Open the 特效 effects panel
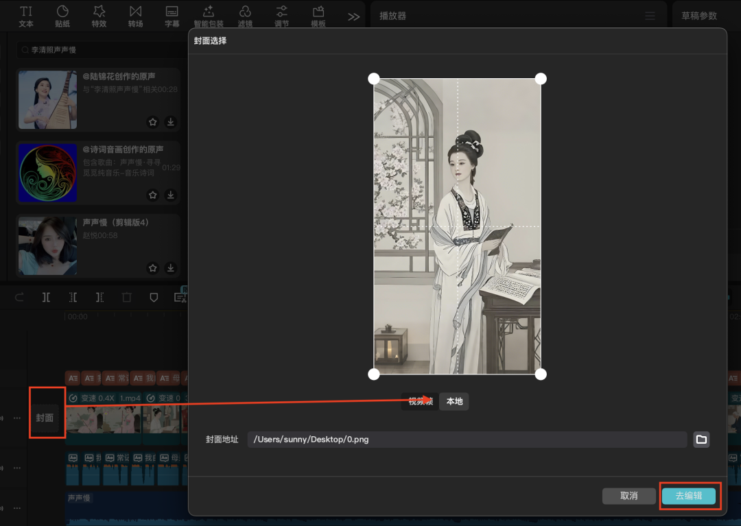The height and width of the screenshot is (526, 741). pyautogui.click(x=99, y=16)
